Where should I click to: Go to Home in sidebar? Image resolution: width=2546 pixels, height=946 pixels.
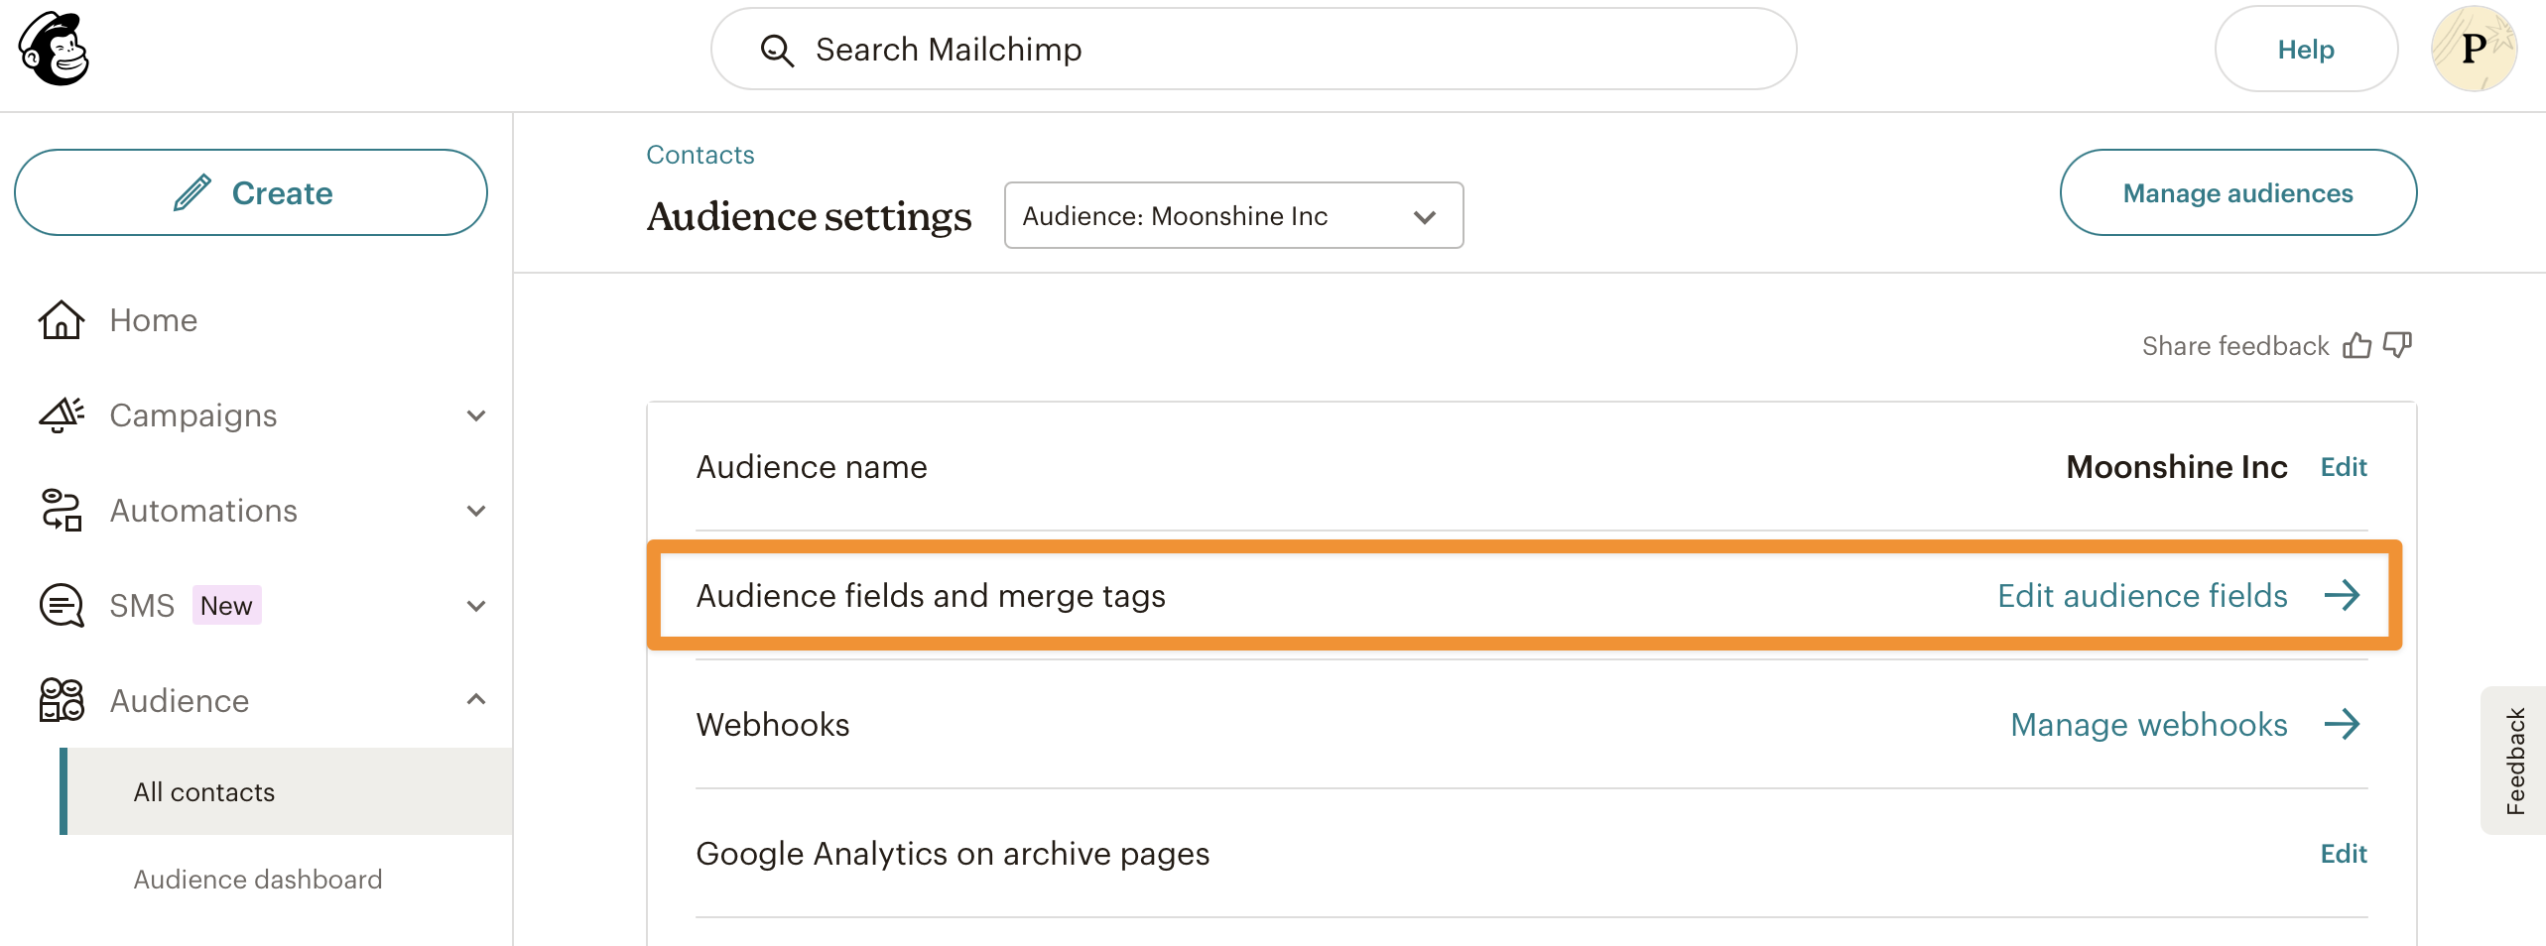tap(153, 320)
